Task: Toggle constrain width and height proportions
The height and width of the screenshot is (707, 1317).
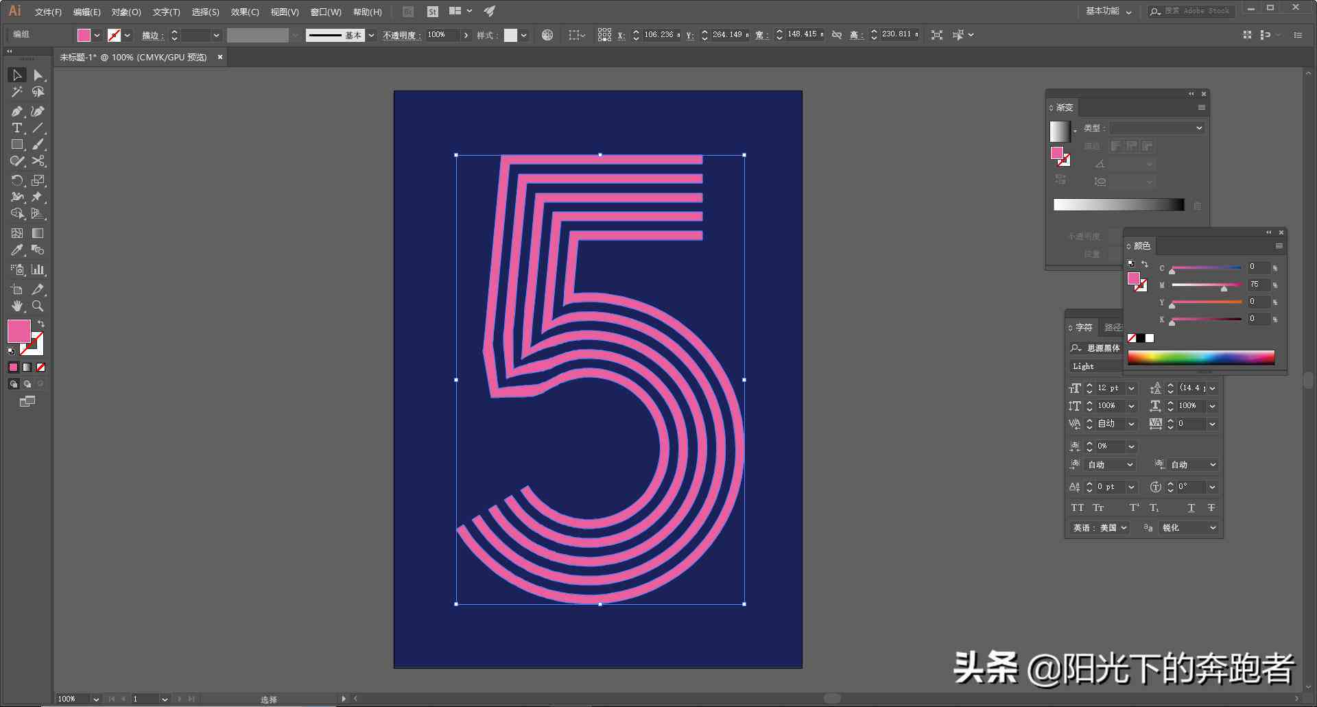Action: point(837,35)
